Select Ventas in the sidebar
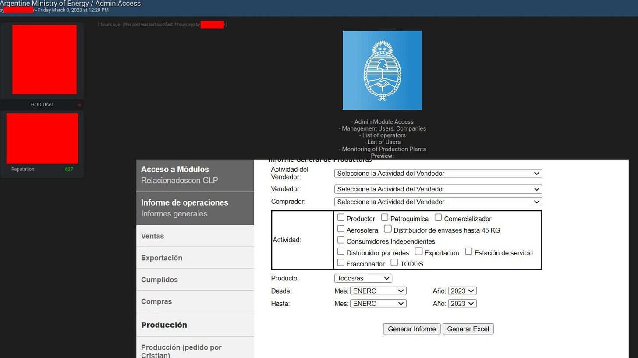 195,236
